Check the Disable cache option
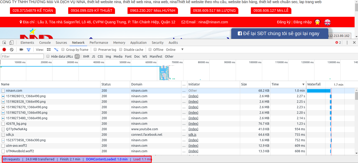 121,50
